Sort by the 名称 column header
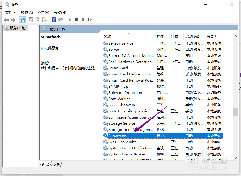The width and height of the screenshot is (241, 176). coord(128,36)
